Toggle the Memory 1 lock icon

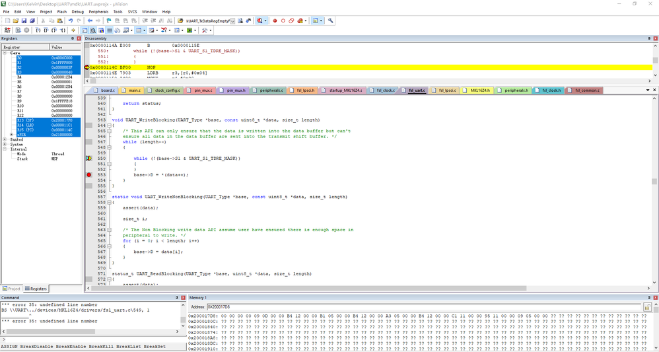(x=647, y=307)
